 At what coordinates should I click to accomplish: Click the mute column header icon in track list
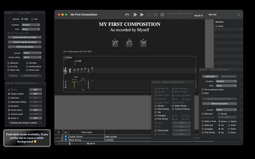pos(66,132)
